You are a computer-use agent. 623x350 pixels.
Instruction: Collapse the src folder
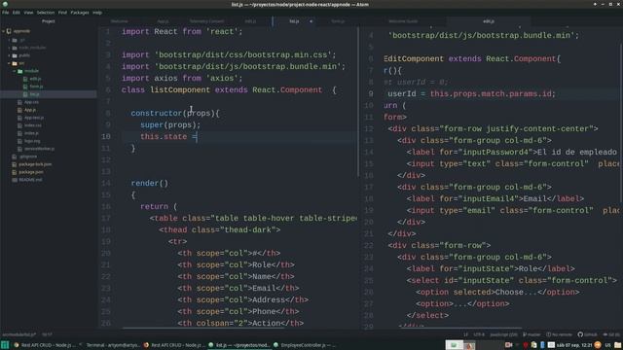pyautogui.click(x=9, y=63)
